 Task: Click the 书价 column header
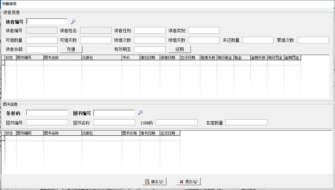click(131, 58)
